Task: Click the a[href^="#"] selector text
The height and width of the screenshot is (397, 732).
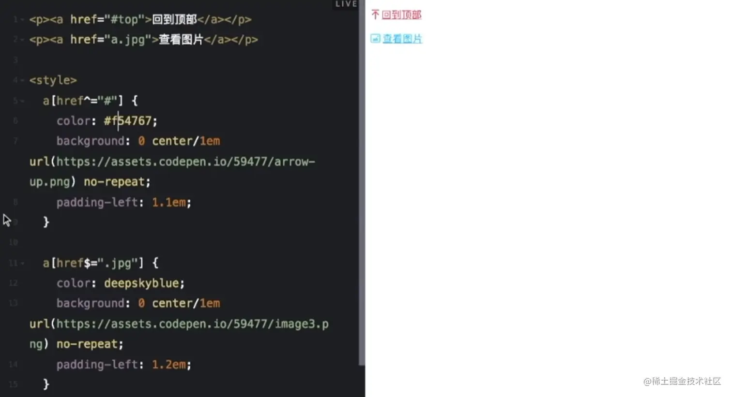Action: click(83, 101)
